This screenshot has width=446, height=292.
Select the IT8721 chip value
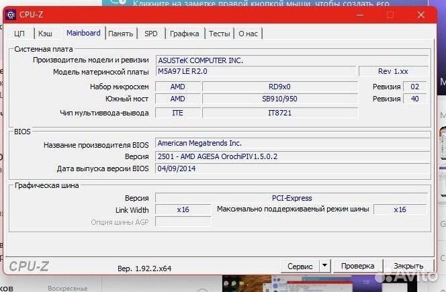coord(280,113)
